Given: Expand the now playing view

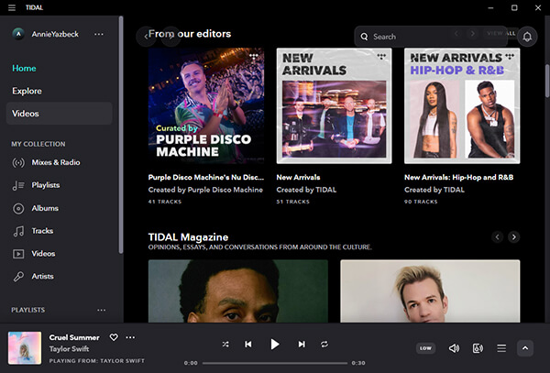Looking at the screenshot, I should [x=525, y=348].
